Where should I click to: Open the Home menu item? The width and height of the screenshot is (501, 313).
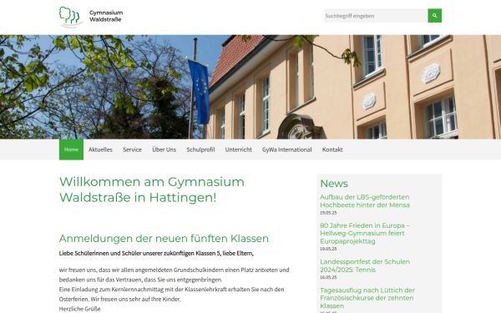71,149
